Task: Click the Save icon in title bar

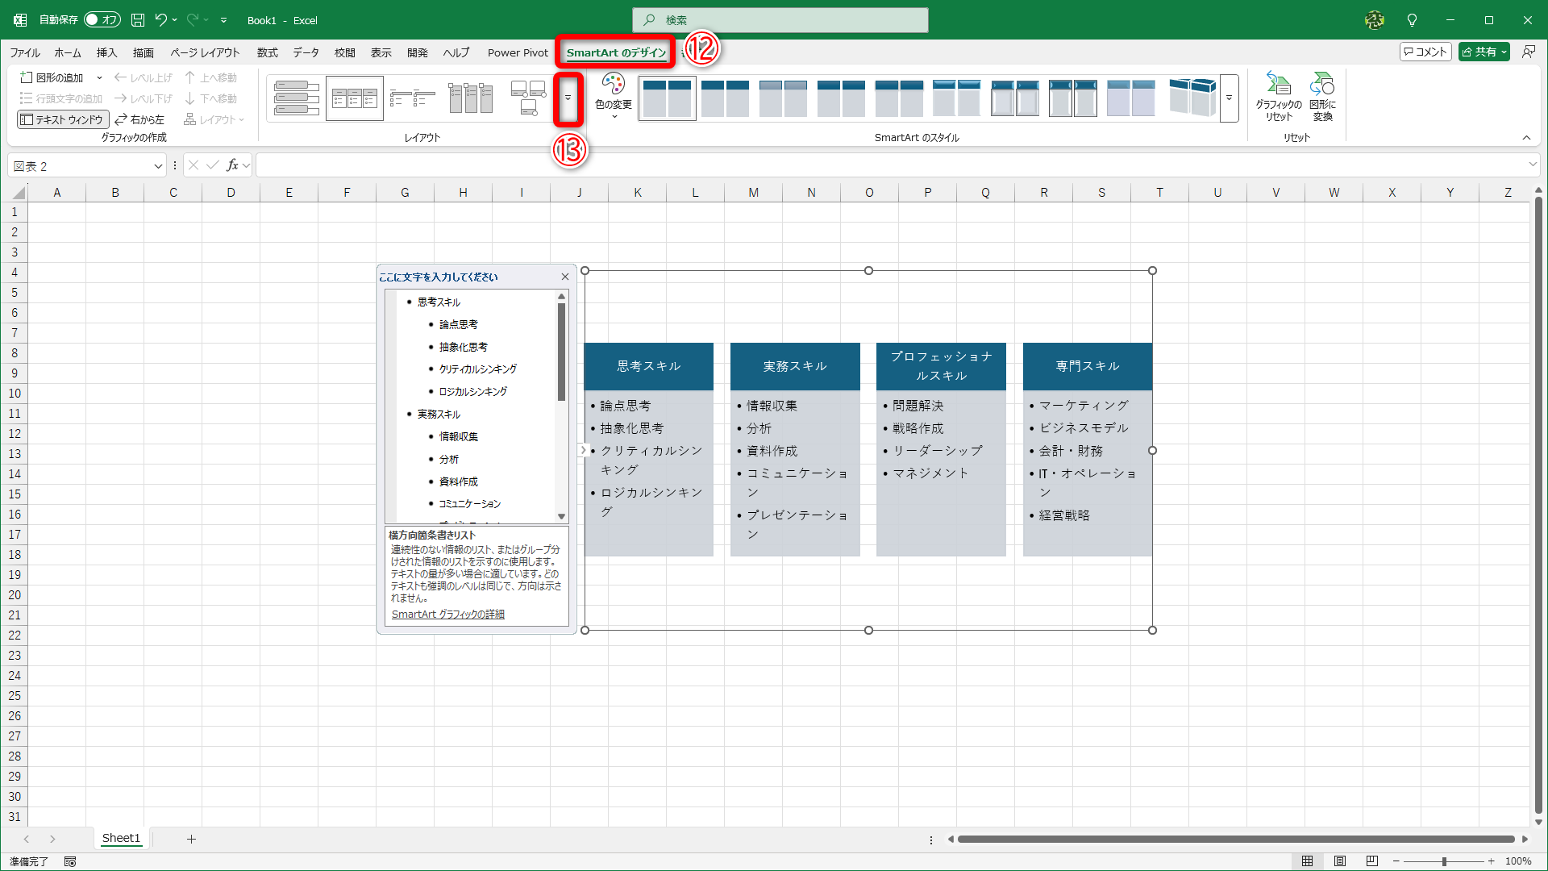Action: pyautogui.click(x=138, y=20)
